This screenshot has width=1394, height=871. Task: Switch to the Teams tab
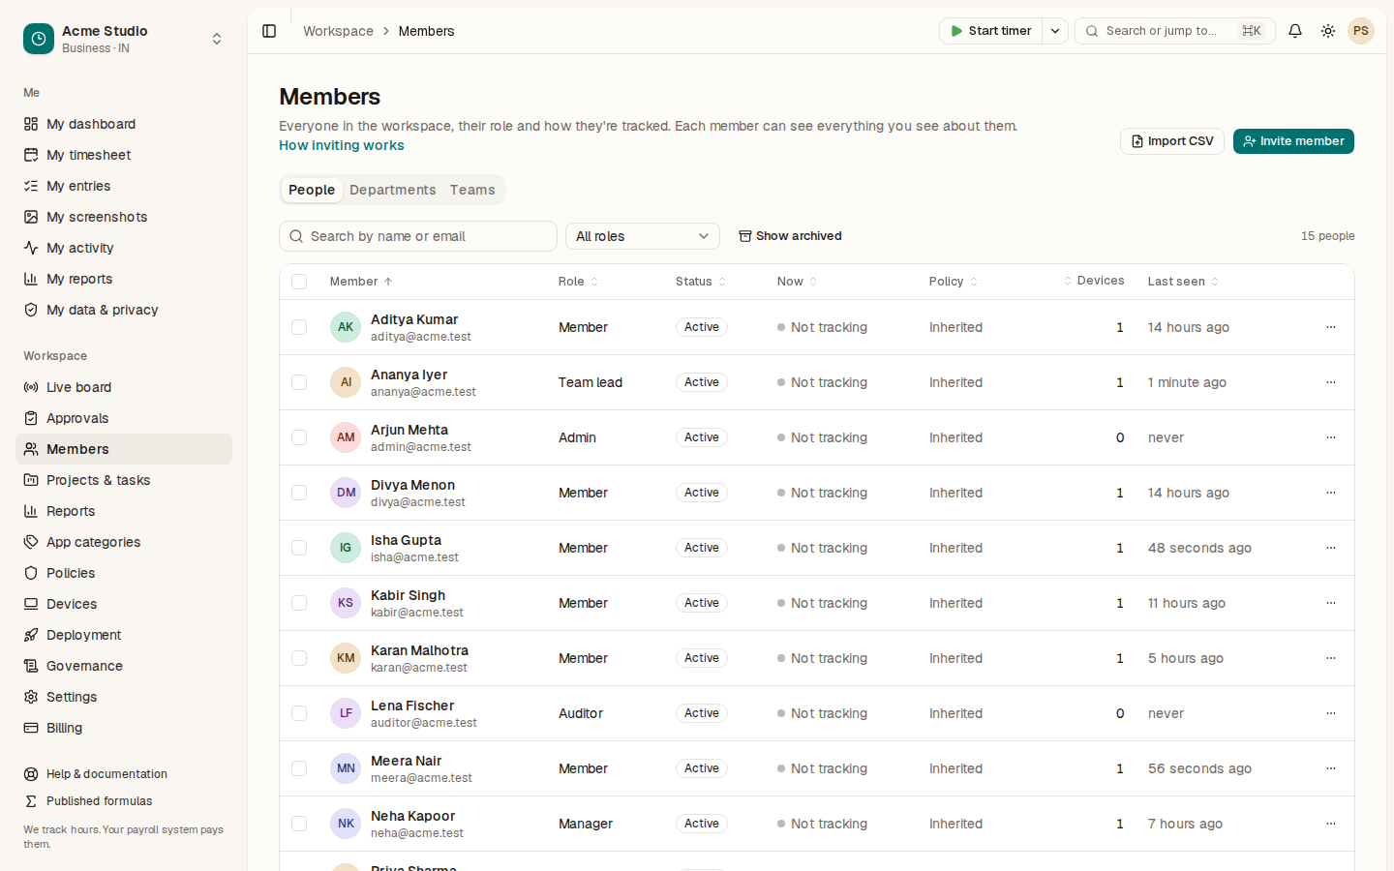click(472, 190)
